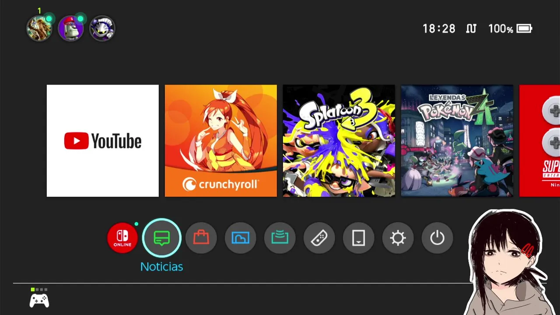Select the masked knight user avatar
The image size is (560, 315).
pyautogui.click(x=102, y=28)
